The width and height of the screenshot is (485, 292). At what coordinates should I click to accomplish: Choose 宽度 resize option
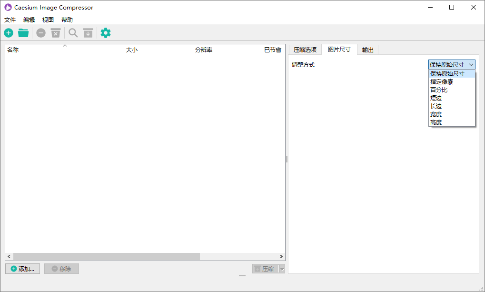(452, 114)
